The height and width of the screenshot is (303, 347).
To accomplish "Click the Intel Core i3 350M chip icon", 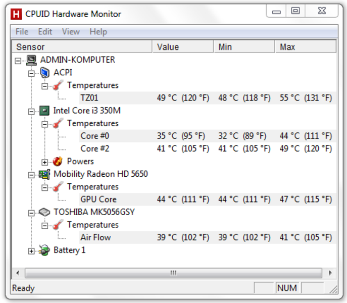I will pyautogui.click(x=44, y=111).
